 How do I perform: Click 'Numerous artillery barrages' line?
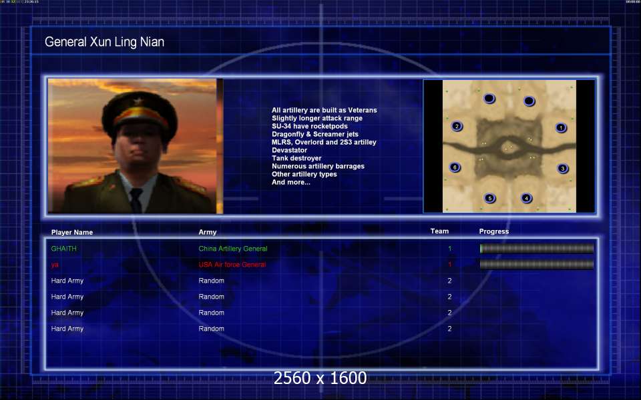pyautogui.click(x=318, y=166)
